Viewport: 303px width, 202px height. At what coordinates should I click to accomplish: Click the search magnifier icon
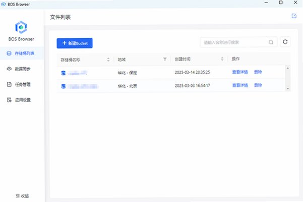coord(271,42)
